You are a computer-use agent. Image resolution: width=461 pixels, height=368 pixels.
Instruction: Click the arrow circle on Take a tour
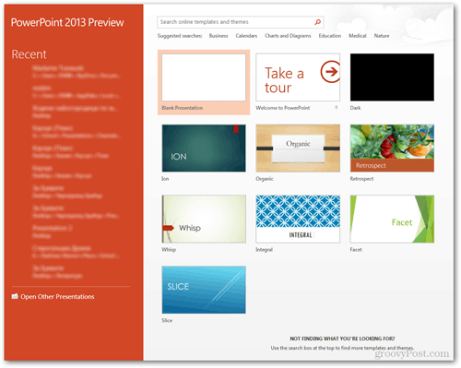click(x=330, y=72)
